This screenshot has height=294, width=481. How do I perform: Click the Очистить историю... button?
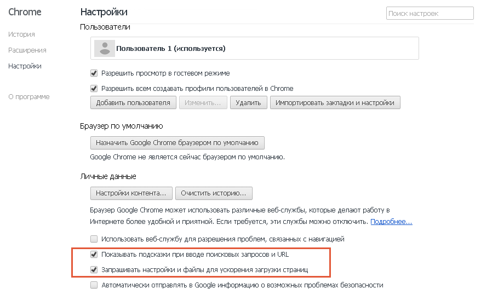point(216,193)
